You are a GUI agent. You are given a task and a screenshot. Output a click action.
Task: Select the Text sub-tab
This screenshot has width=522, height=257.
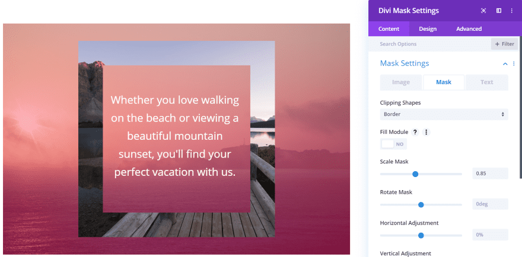tap(487, 82)
